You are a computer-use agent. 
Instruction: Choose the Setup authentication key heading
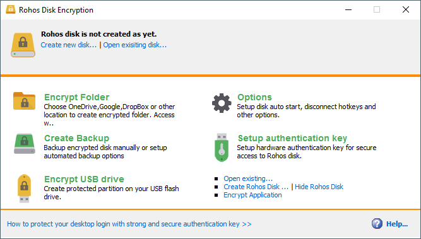coord(292,138)
